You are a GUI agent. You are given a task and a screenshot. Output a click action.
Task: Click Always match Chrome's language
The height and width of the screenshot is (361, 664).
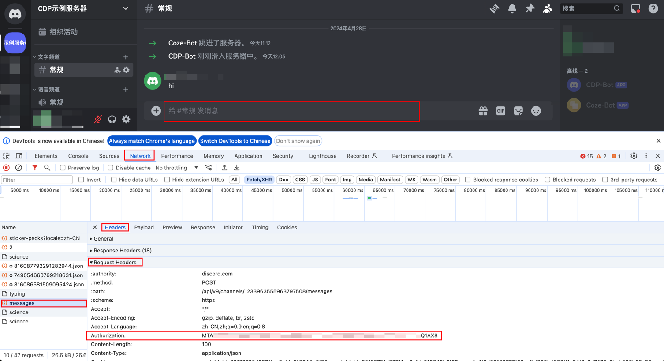point(152,141)
